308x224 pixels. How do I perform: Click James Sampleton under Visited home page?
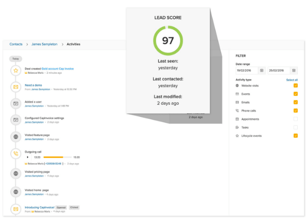[x=34, y=195]
